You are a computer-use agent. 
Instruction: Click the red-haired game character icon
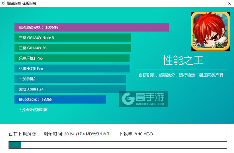pyautogui.click(x=211, y=31)
